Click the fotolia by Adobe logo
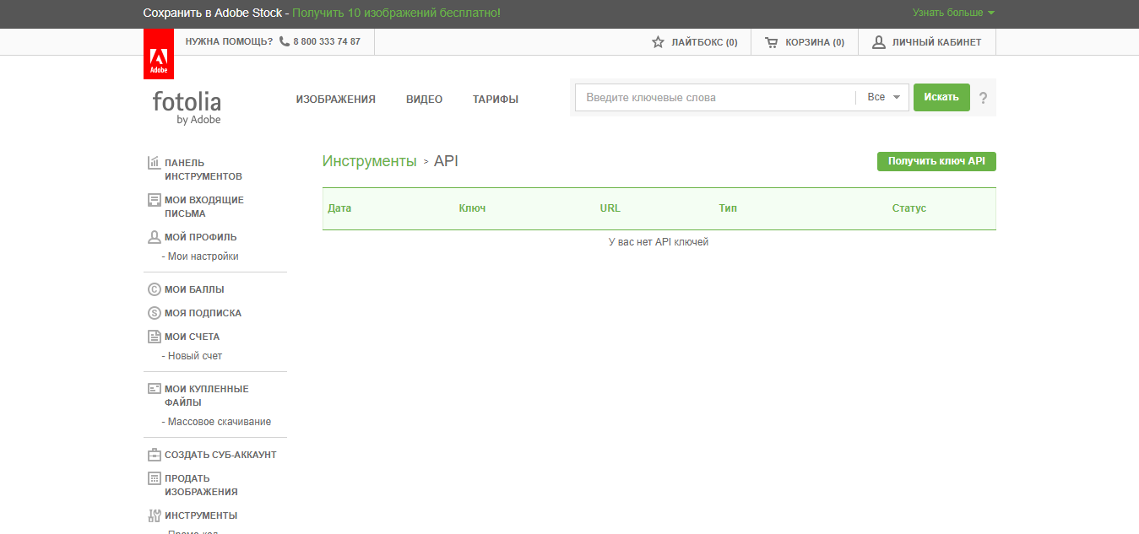This screenshot has width=1139, height=534. tap(187, 108)
